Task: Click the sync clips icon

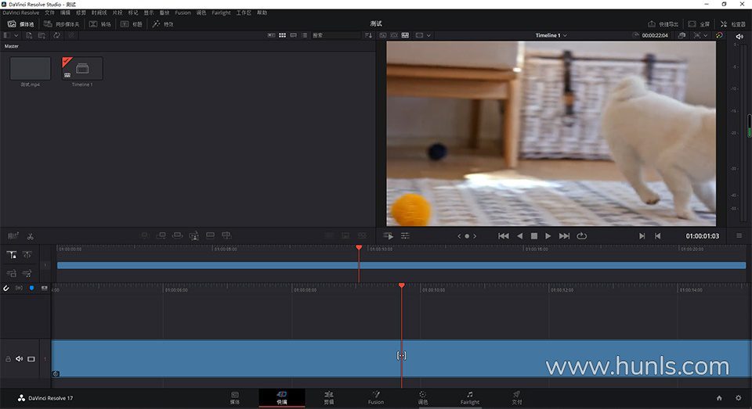Action: click(x=56, y=35)
